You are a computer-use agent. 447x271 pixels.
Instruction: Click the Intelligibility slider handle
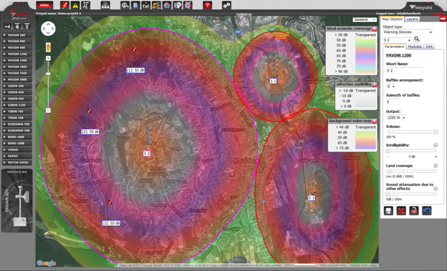pyautogui.click(x=388, y=151)
